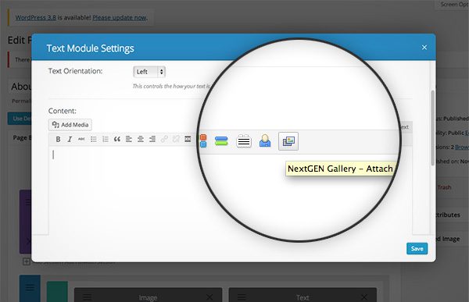Viewport: 469px width, 302px height.
Task: Align text left in editor toolbar
Action: [x=129, y=139]
